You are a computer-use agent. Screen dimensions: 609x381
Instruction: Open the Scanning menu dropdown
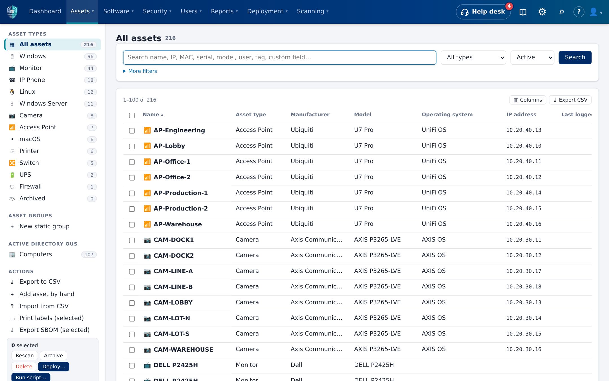(313, 11)
